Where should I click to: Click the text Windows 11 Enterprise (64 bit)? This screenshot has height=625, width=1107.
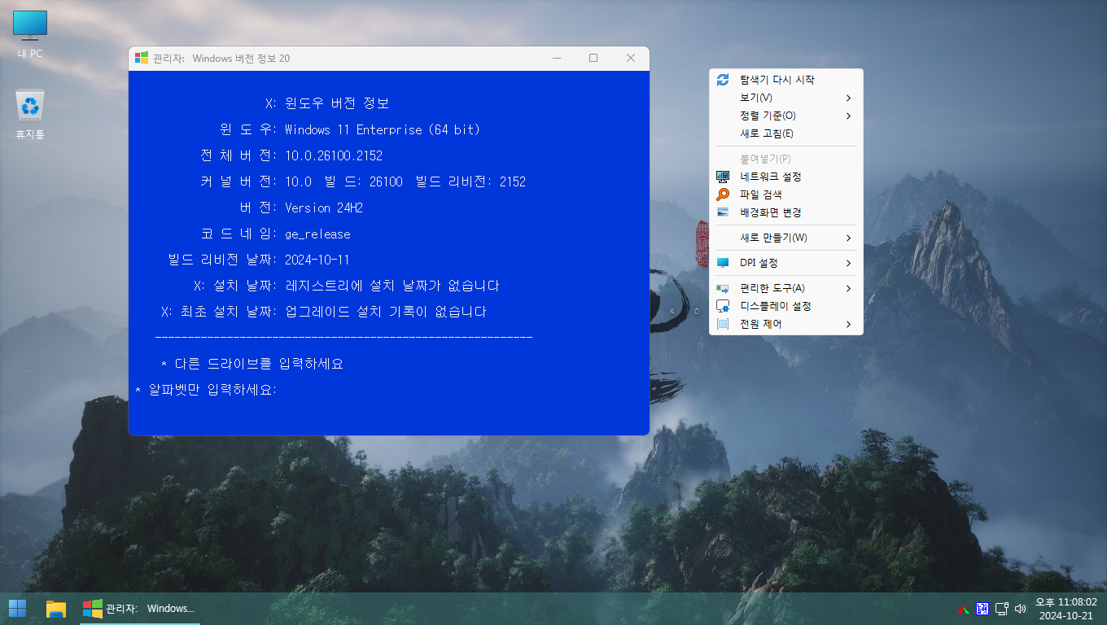coord(383,129)
